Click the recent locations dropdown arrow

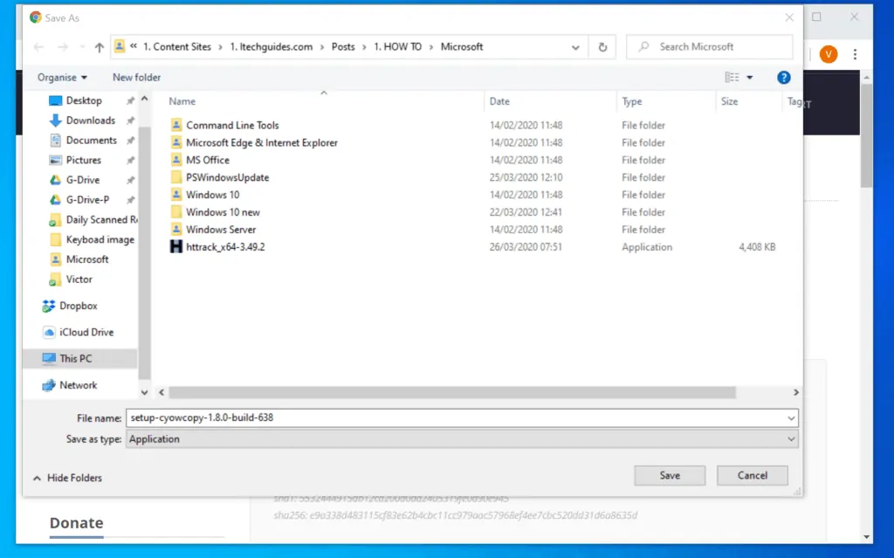click(82, 47)
